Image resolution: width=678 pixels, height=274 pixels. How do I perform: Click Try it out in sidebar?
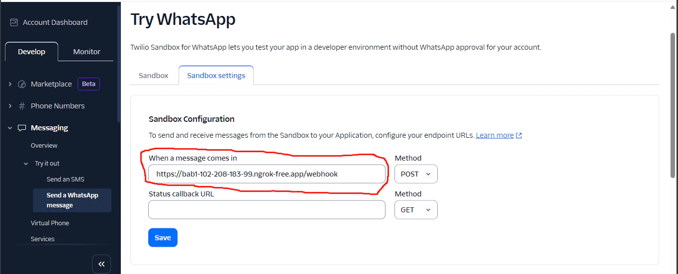[47, 164]
